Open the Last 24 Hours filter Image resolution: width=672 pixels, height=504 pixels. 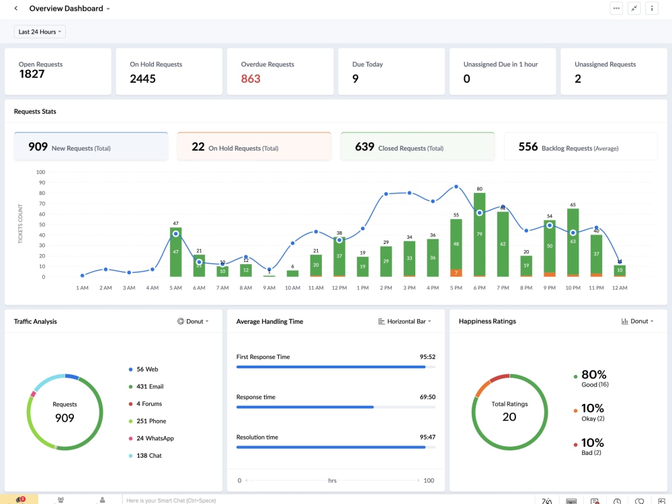pyautogui.click(x=40, y=32)
